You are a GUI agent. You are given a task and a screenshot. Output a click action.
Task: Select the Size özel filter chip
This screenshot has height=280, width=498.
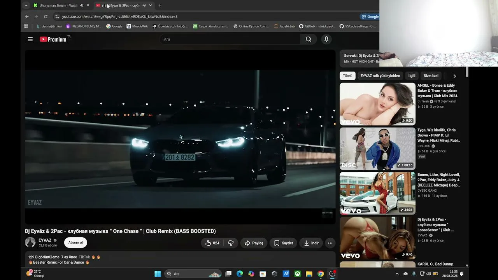pyautogui.click(x=431, y=76)
